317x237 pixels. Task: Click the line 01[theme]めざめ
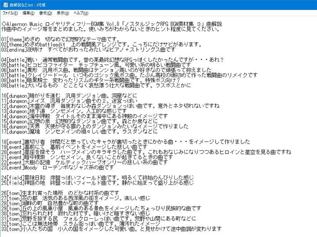(60, 39)
